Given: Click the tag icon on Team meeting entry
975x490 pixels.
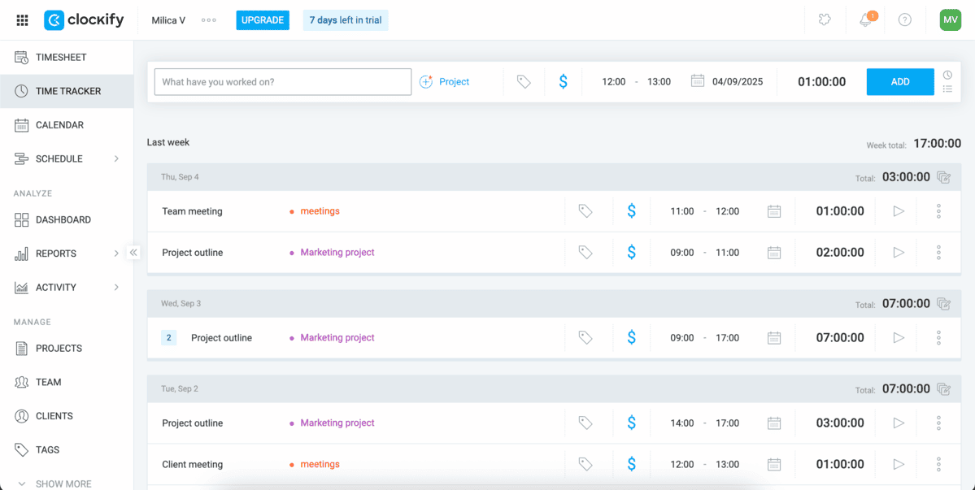Looking at the screenshot, I should point(585,211).
